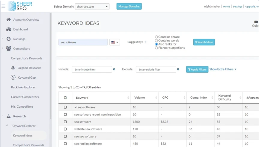The height and width of the screenshot is (154, 259).
Task: Open the country flag dropdown
Action: click(x=115, y=42)
